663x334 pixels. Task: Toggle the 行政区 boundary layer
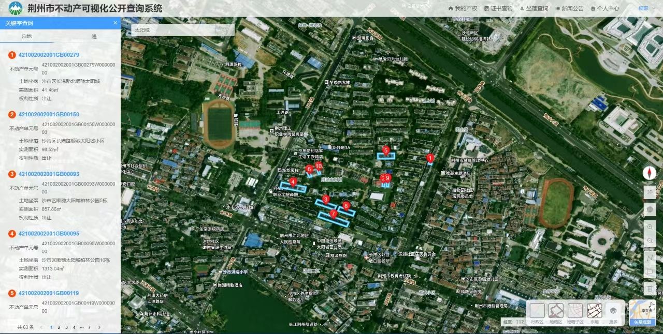(538, 311)
